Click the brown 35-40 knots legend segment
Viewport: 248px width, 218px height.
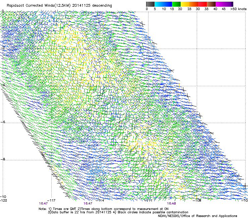(x=211, y=4)
